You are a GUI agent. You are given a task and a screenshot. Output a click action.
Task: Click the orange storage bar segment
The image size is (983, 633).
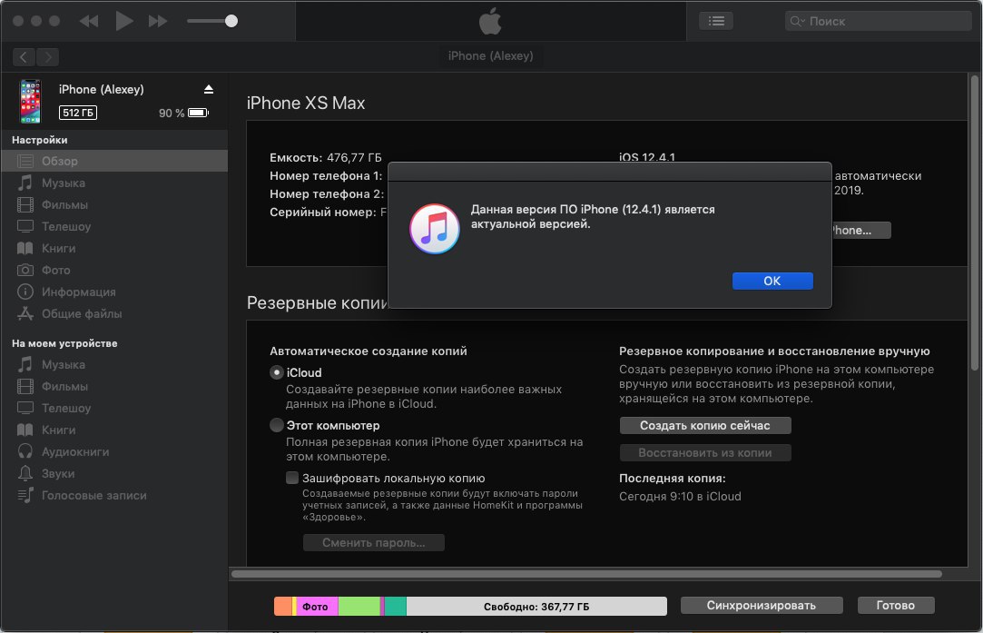283,606
